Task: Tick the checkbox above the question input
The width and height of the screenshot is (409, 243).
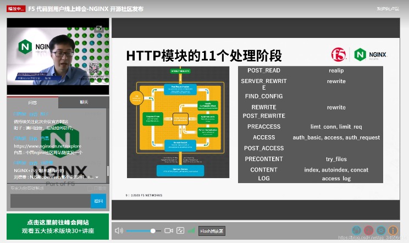Action: [90, 189]
